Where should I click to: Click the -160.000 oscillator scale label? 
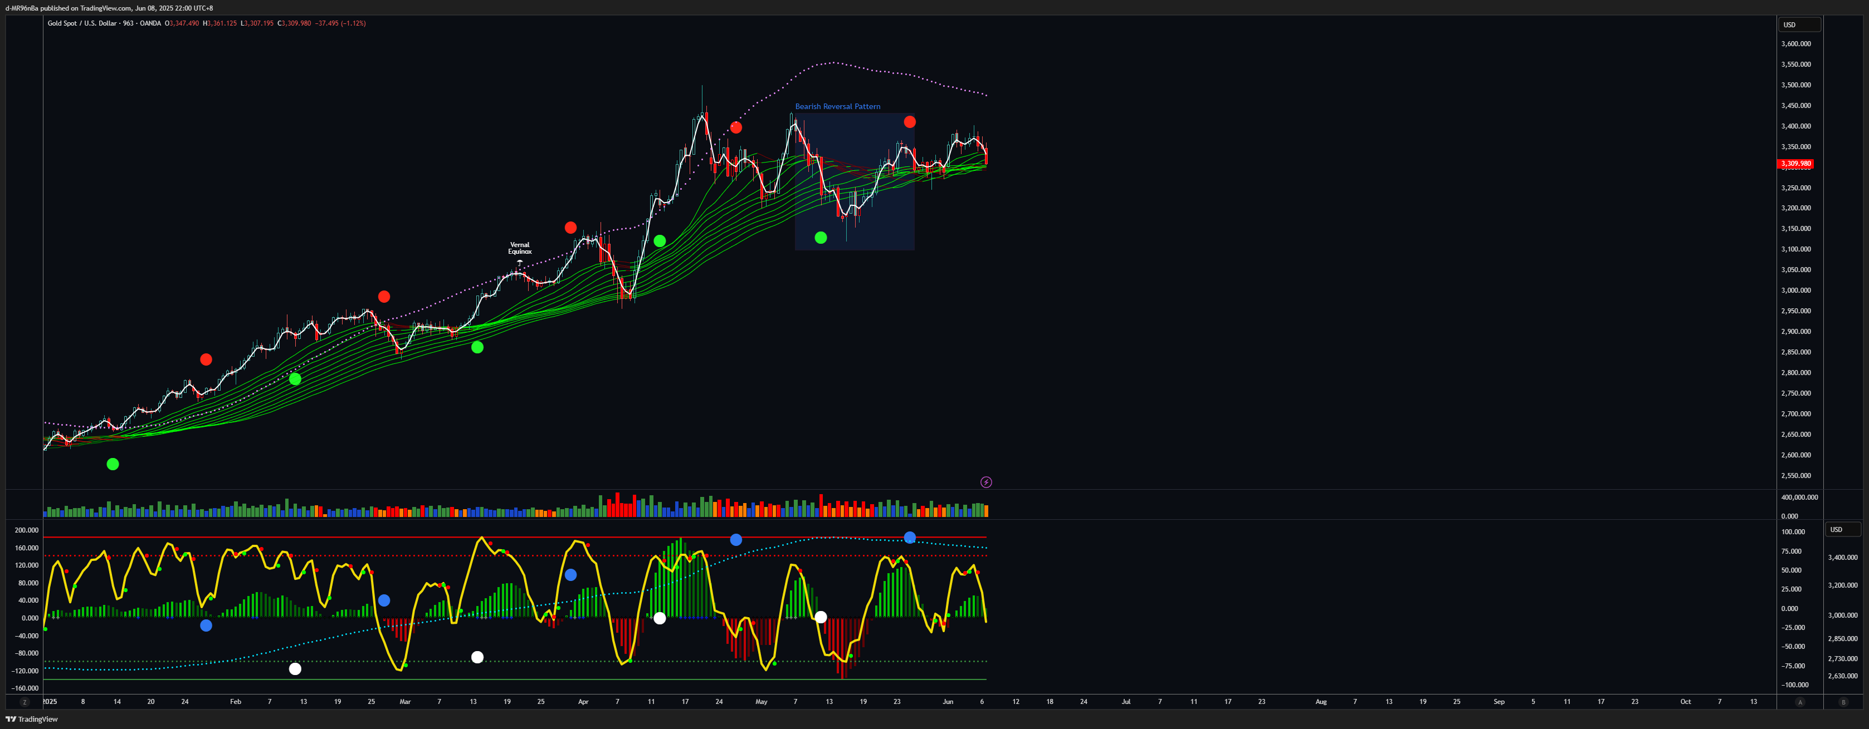(x=26, y=688)
